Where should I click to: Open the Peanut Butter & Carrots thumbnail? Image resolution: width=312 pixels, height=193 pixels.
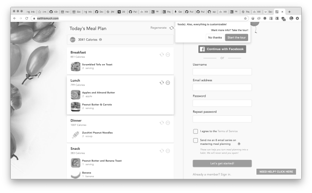click(76, 106)
